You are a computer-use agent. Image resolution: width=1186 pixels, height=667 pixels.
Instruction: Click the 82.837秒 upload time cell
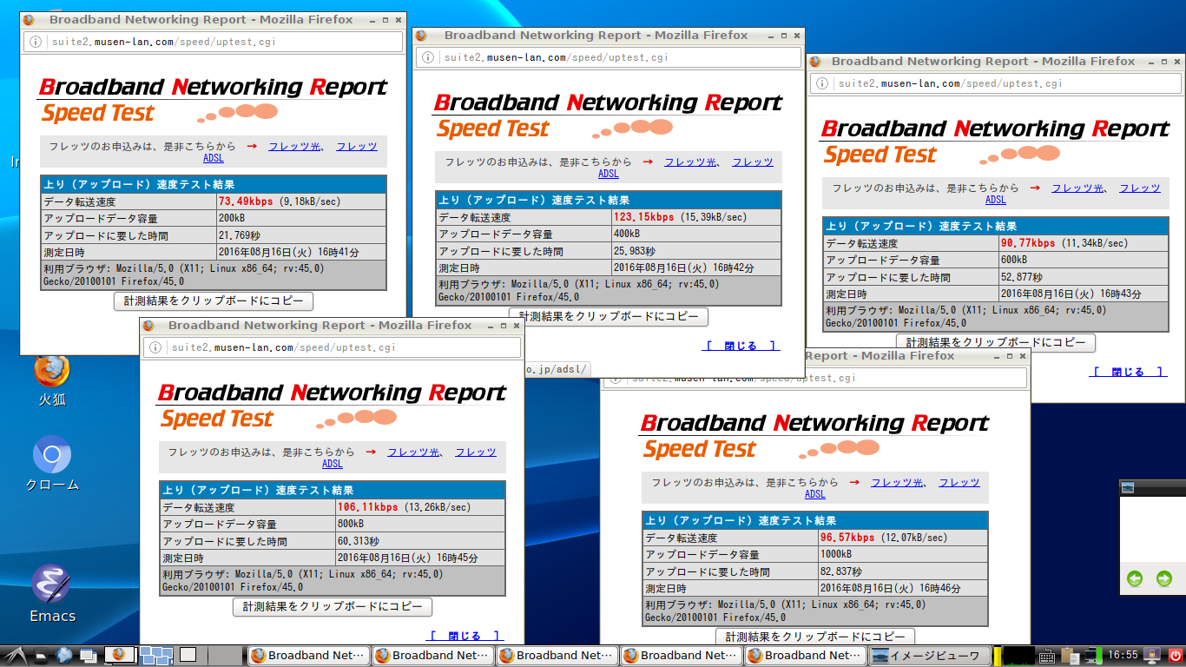(903, 571)
